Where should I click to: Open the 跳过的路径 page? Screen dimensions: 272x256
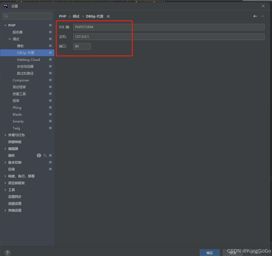(x=25, y=73)
